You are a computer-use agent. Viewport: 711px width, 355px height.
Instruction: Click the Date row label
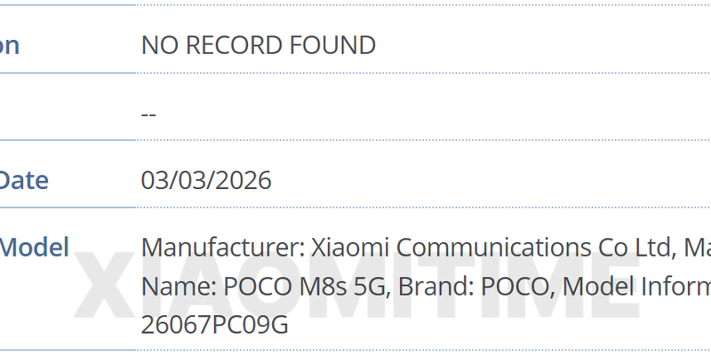(24, 181)
